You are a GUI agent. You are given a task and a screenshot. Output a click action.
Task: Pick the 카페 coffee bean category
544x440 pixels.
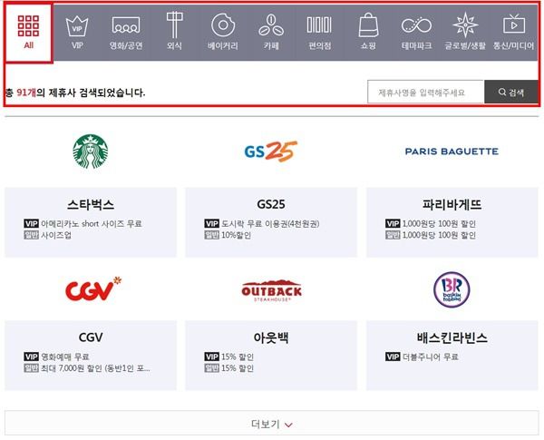point(271,25)
